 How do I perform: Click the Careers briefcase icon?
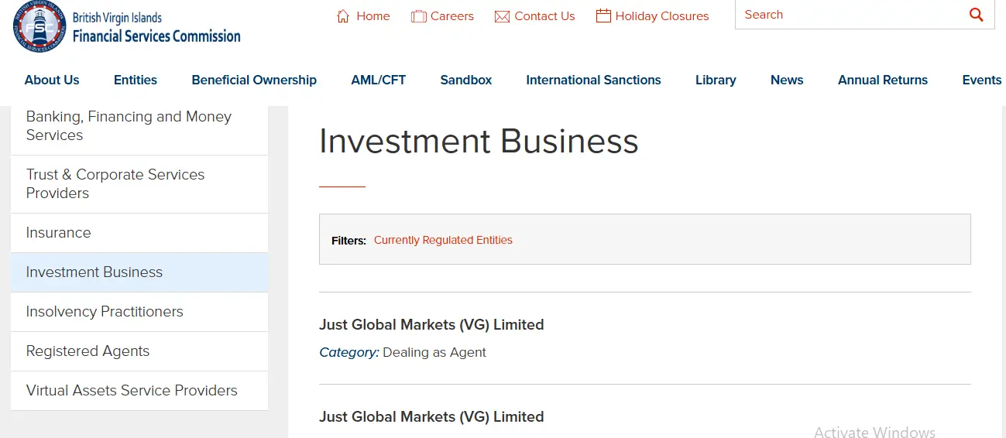pyautogui.click(x=419, y=16)
